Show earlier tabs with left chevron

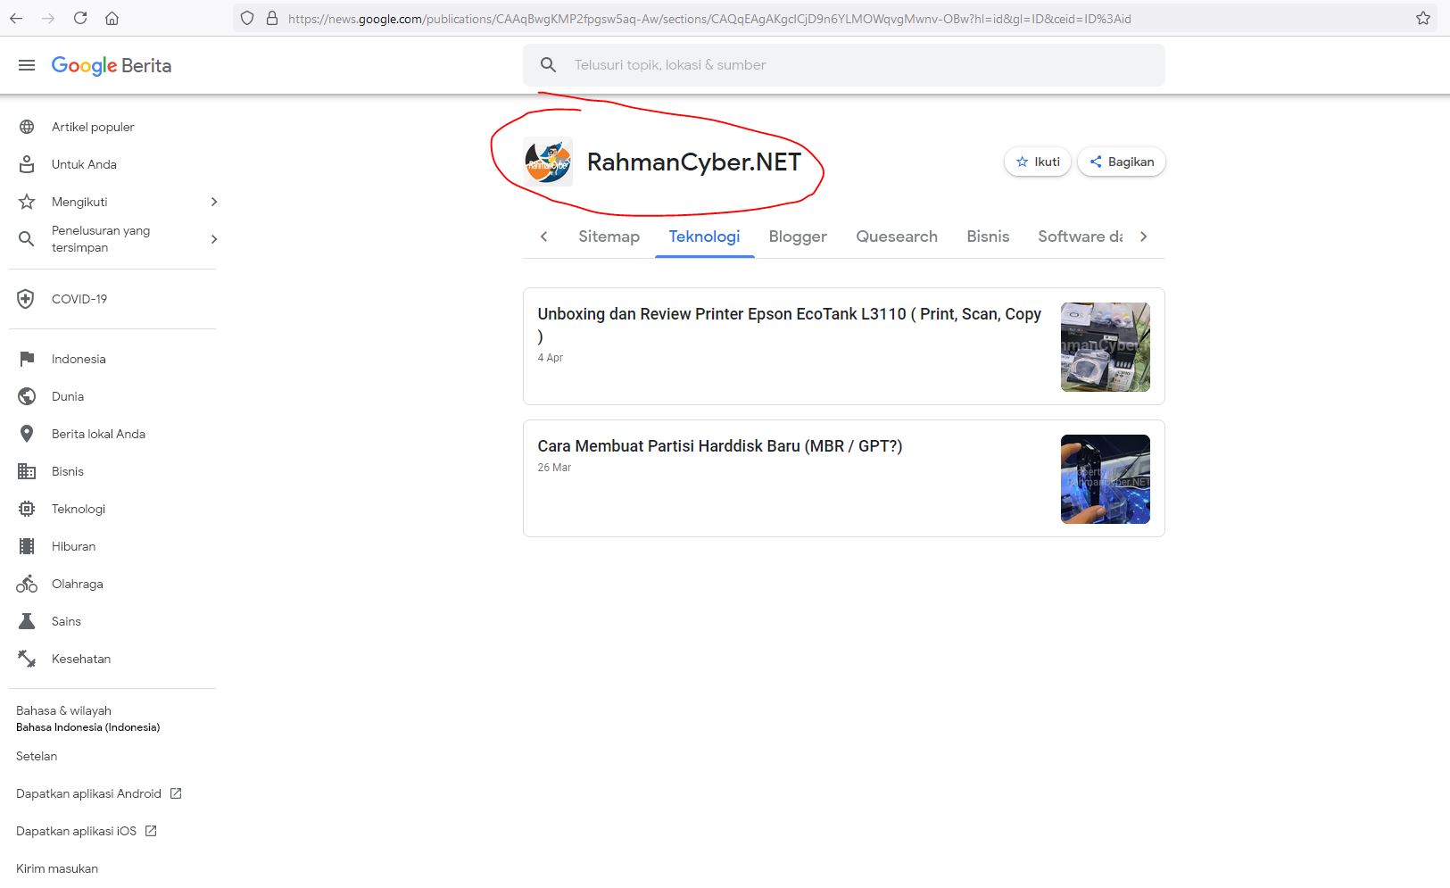click(543, 237)
